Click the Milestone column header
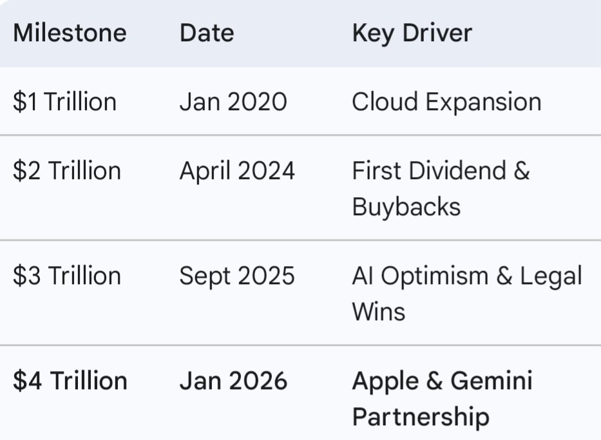 pos(70,33)
